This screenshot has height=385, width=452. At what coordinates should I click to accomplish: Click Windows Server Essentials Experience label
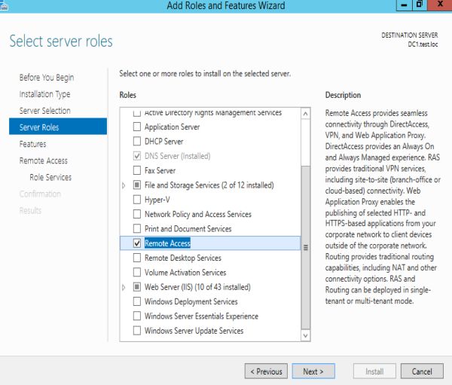click(201, 316)
